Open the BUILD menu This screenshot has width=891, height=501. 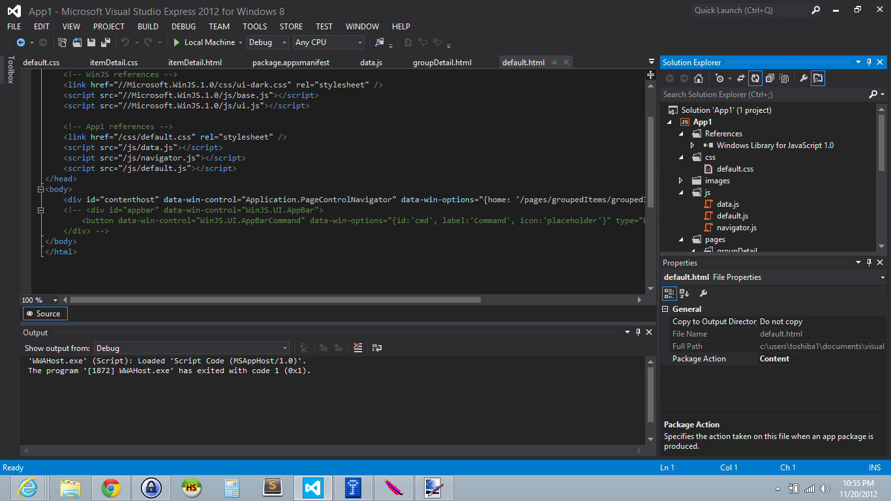click(147, 27)
